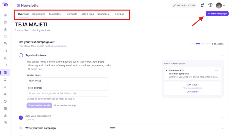Click '1 contact' text under subscribers
Screen dimensions: 230x136
pos(30,120)
